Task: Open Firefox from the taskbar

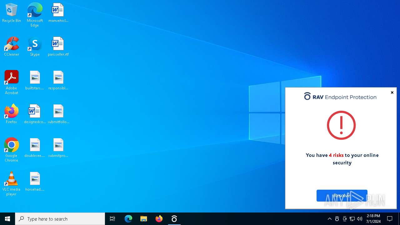Action: pyautogui.click(x=159, y=219)
